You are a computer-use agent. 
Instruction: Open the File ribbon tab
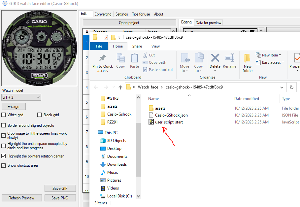(99, 46)
